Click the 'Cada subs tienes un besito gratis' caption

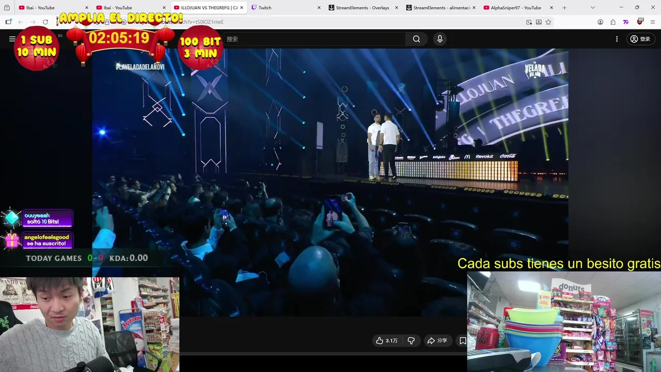pyautogui.click(x=559, y=264)
